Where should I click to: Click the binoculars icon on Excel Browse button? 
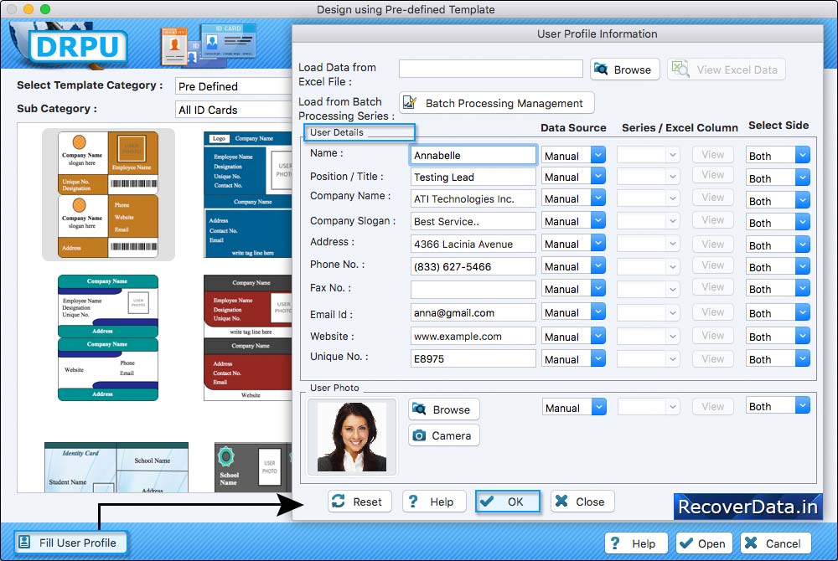click(x=601, y=69)
